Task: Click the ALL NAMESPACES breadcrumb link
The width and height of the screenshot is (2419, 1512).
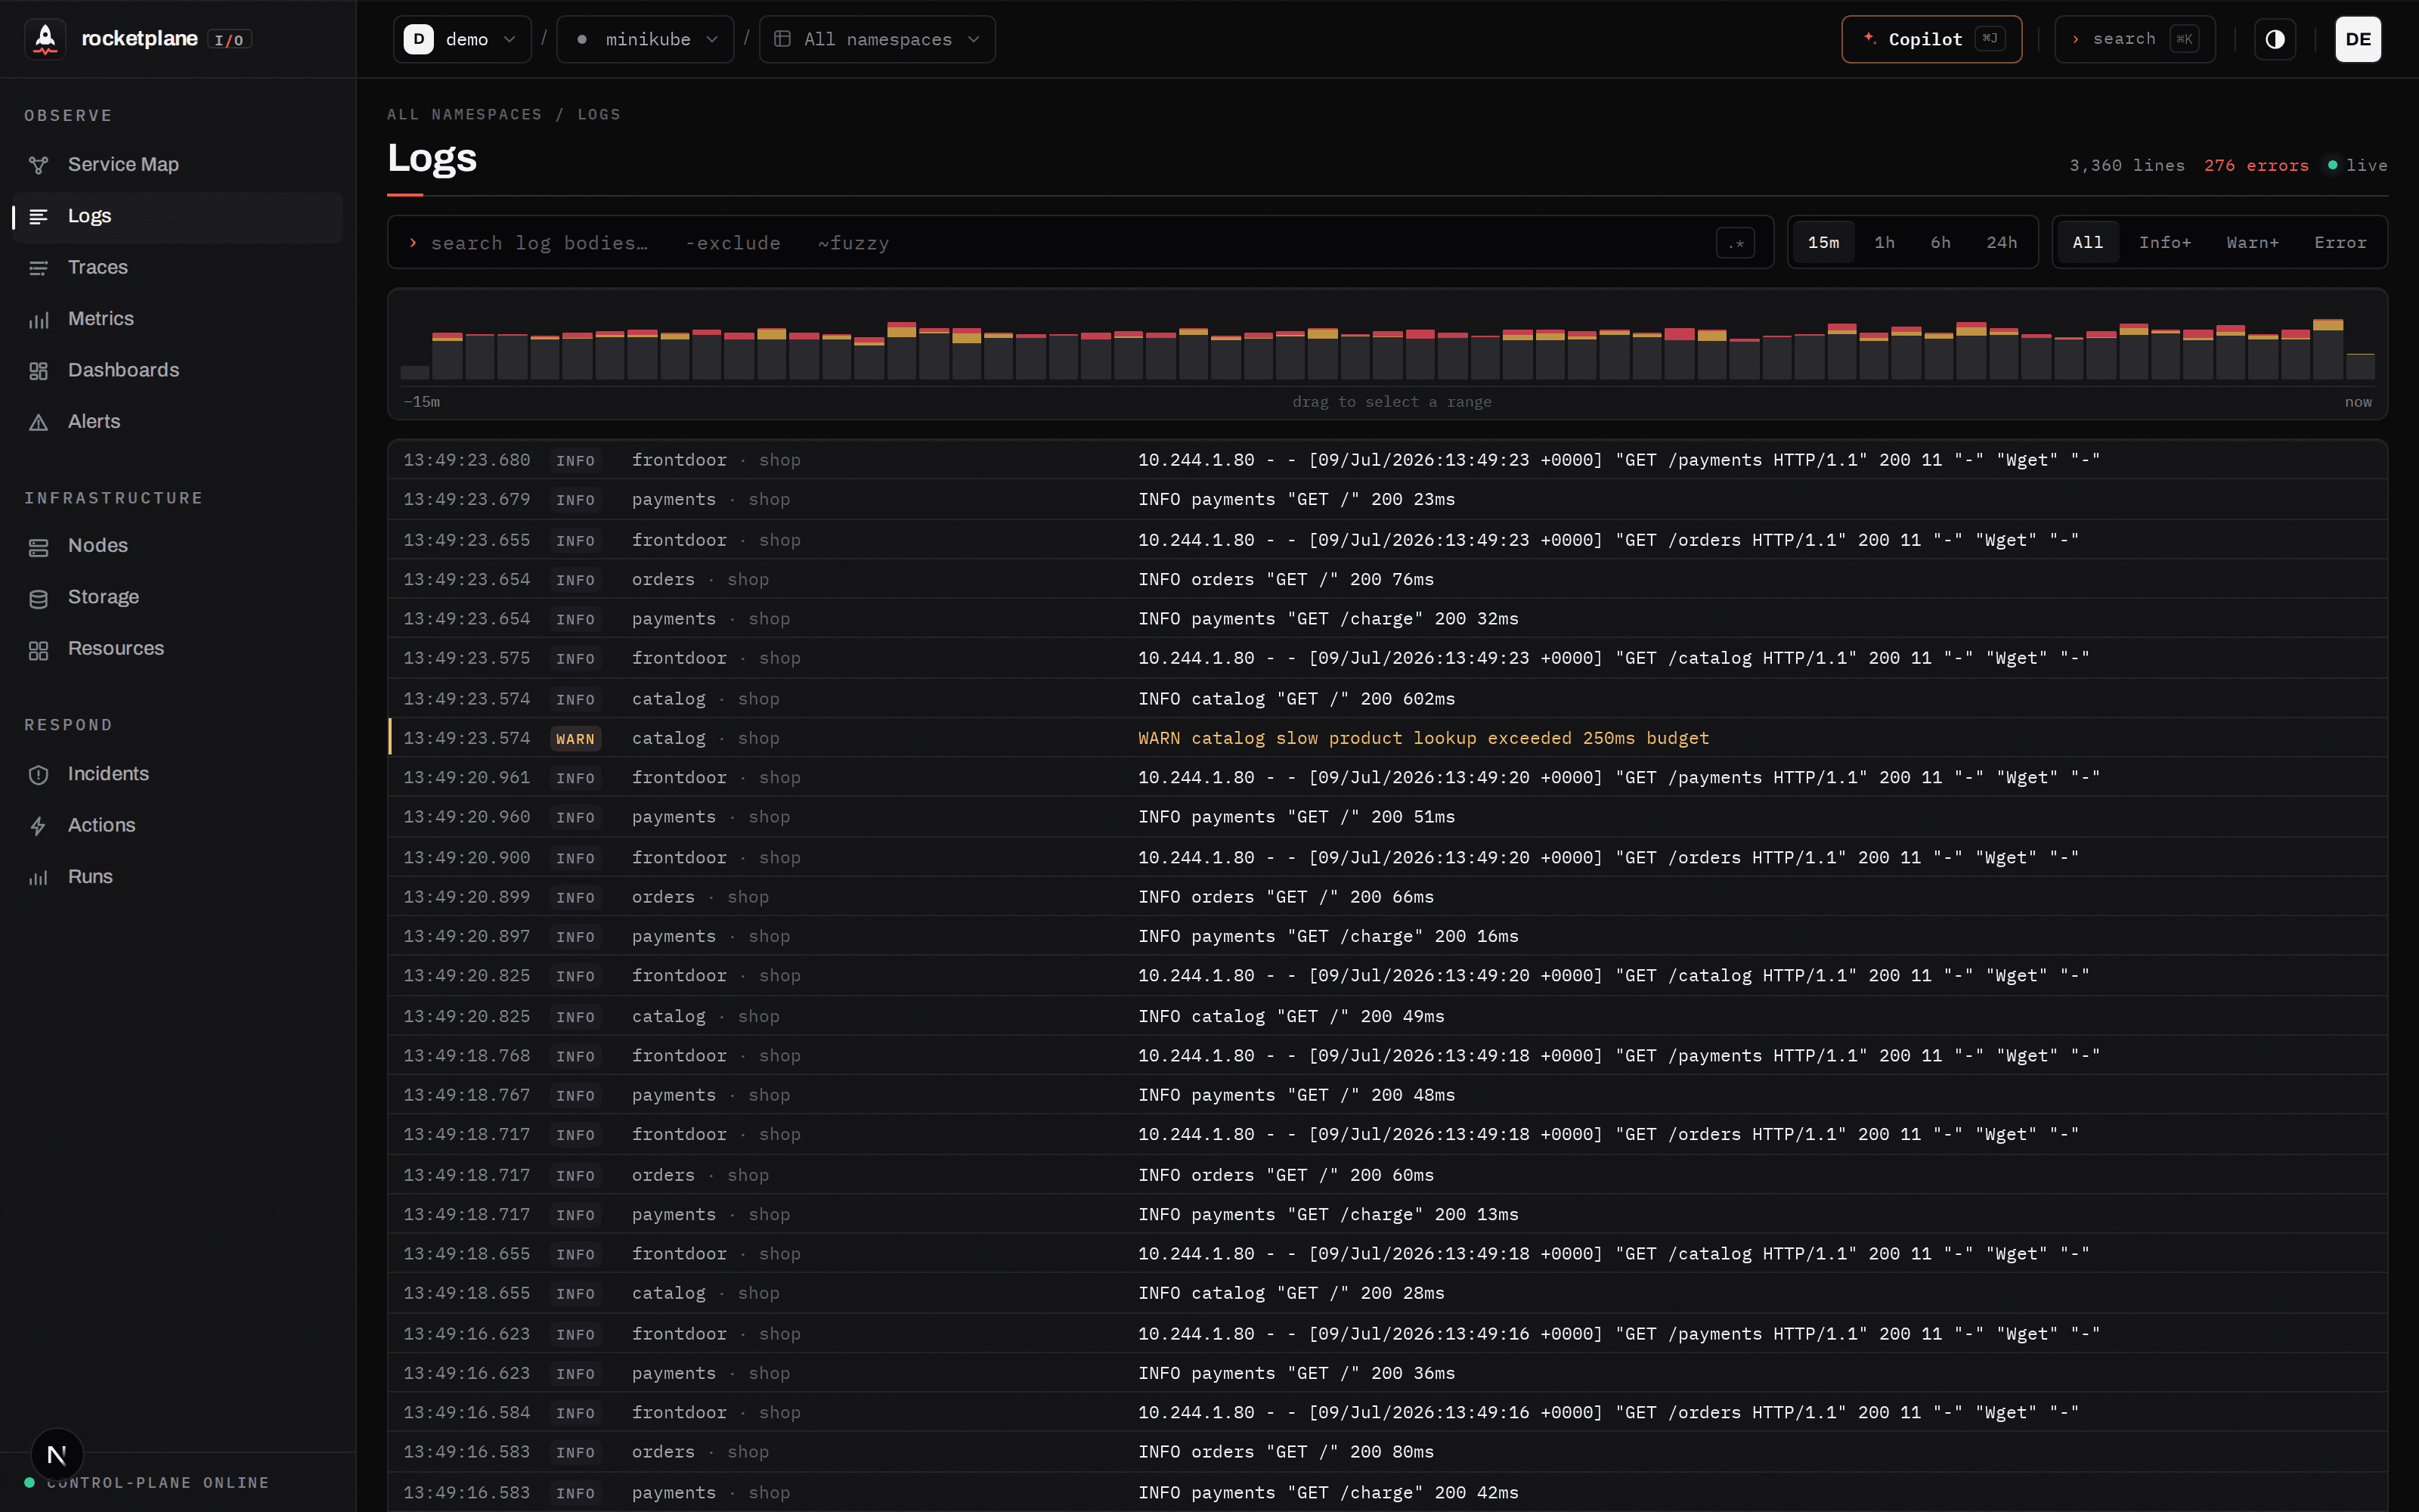Action: (x=465, y=115)
